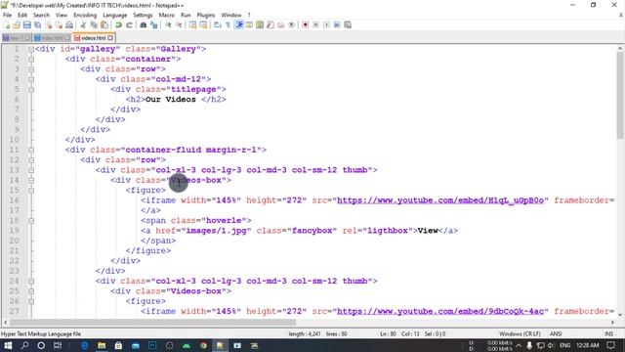Switch to the index.html tab
This screenshot has height=352, width=625.
click(52, 38)
